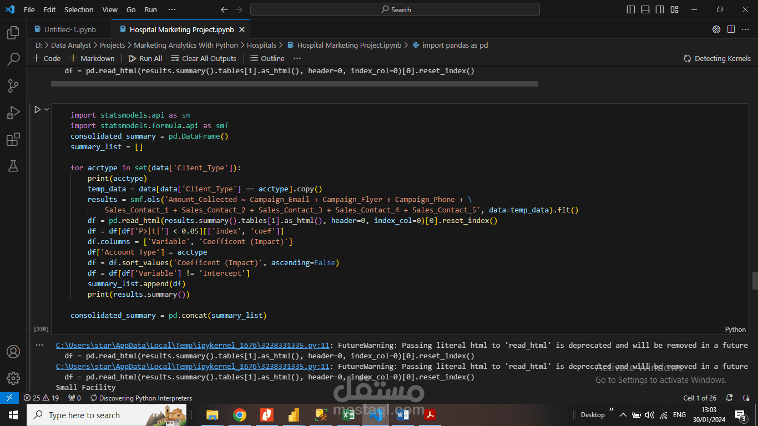This screenshot has width=758, height=426.
Task: Open Power BI from the taskbar
Action: 294,415
